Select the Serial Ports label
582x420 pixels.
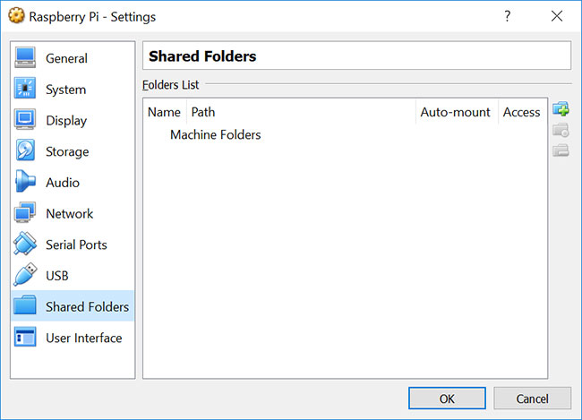point(76,244)
